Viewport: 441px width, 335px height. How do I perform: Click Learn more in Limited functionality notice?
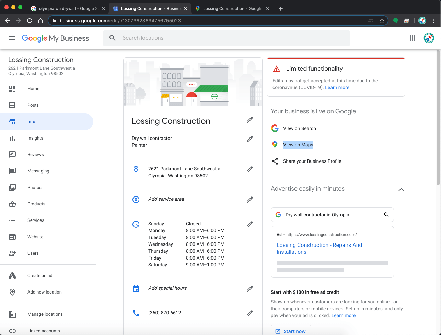pos(337,87)
